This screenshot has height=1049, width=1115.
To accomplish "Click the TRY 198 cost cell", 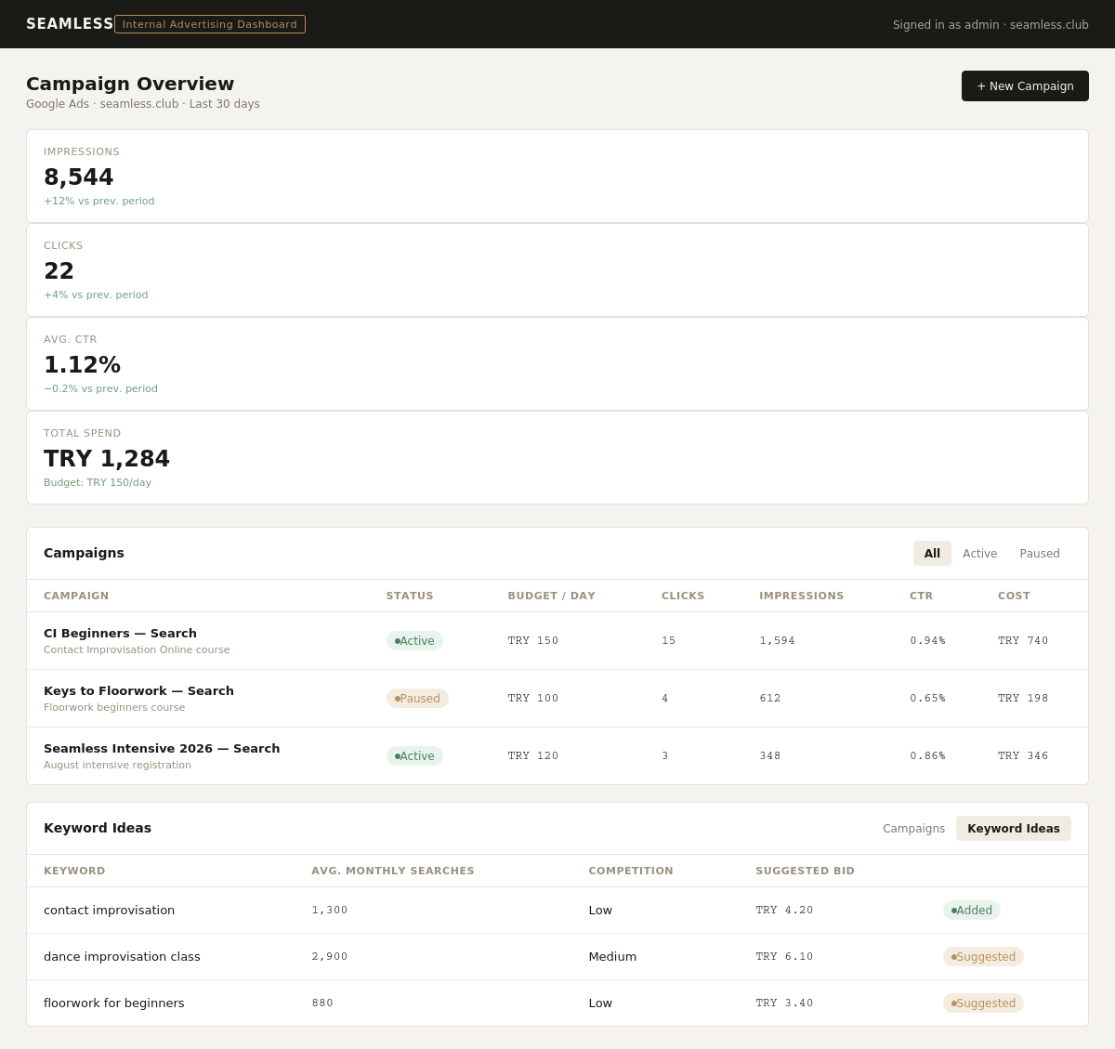I will [x=1023, y=699].
